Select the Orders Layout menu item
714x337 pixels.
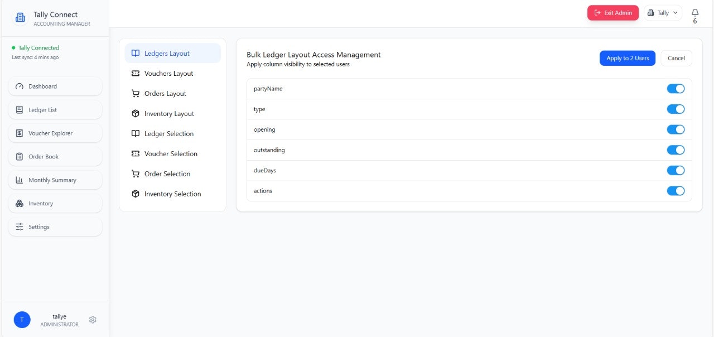(172, 94)
